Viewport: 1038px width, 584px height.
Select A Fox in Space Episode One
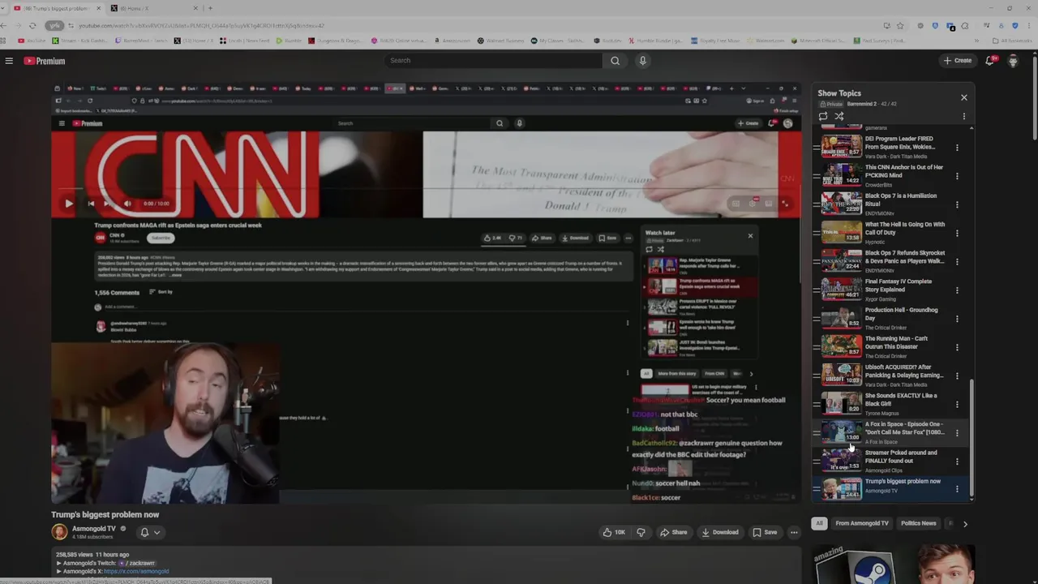tap(889, 432)
